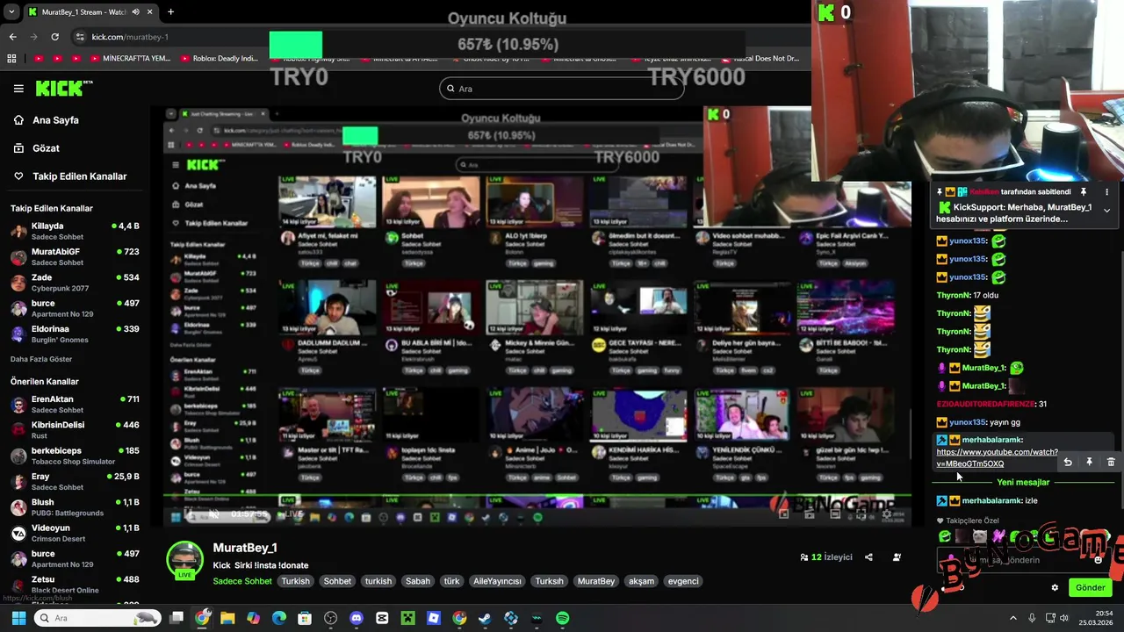Select the AileYayıncısı stream tag
The height and width of the screenshot is (632, 1124).
tap(497, 581)
